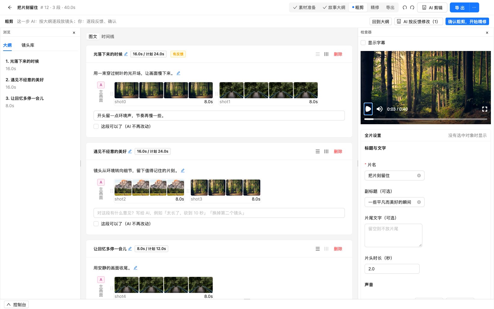Seek on the video progress bar
The width and height of the screenshot is (494, 309).
(425, 119)
